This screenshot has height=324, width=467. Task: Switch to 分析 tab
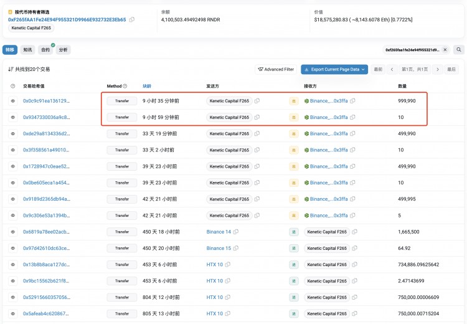click(x=63, y=50)
